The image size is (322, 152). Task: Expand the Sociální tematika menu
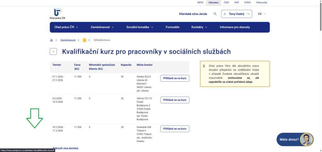coord(140,27)
